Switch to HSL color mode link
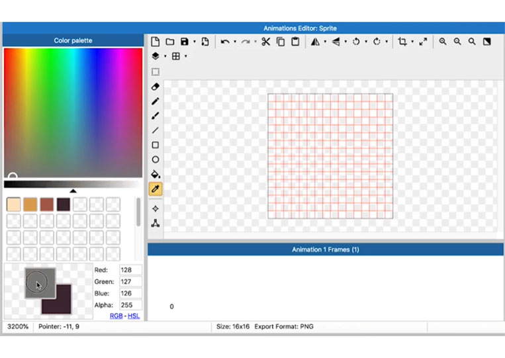The image size is (505, 358). point(134,316)
